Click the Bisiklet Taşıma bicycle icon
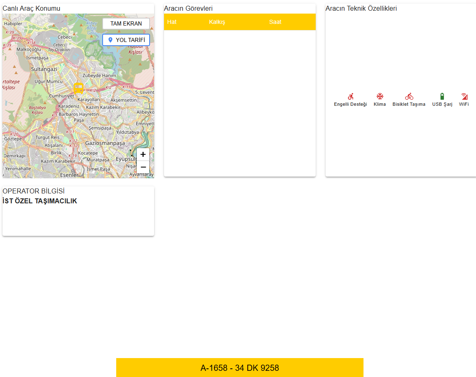 coord(409,96)
